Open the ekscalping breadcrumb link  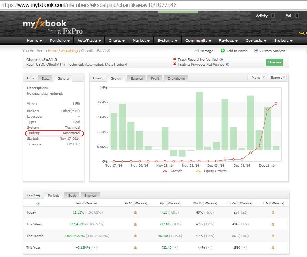point(69,51)
